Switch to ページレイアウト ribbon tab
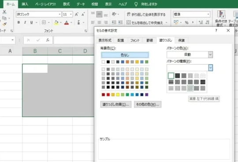Viewport: 238px width, 162px height. [46, 4]
